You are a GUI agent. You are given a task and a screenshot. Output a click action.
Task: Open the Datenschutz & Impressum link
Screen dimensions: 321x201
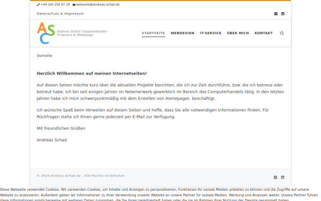(60, 14)
